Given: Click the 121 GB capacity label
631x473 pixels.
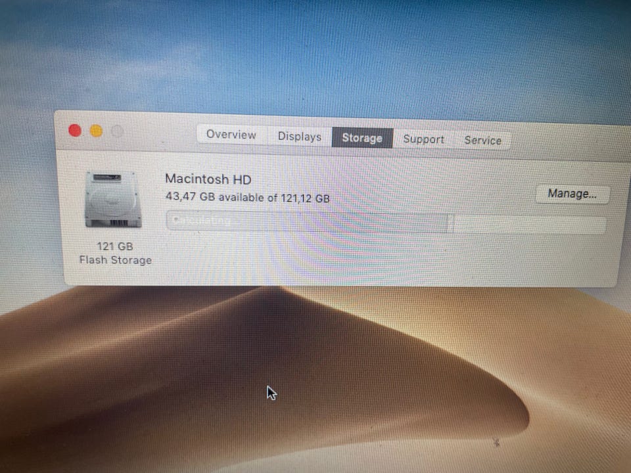Looking at the screenshot, I should coord(114,246).
